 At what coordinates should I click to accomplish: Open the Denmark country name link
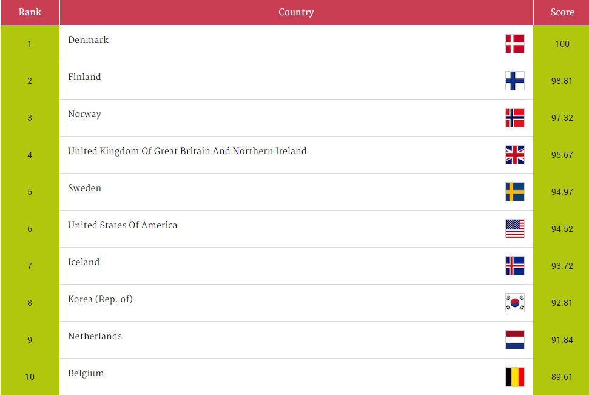pos(88,40)
